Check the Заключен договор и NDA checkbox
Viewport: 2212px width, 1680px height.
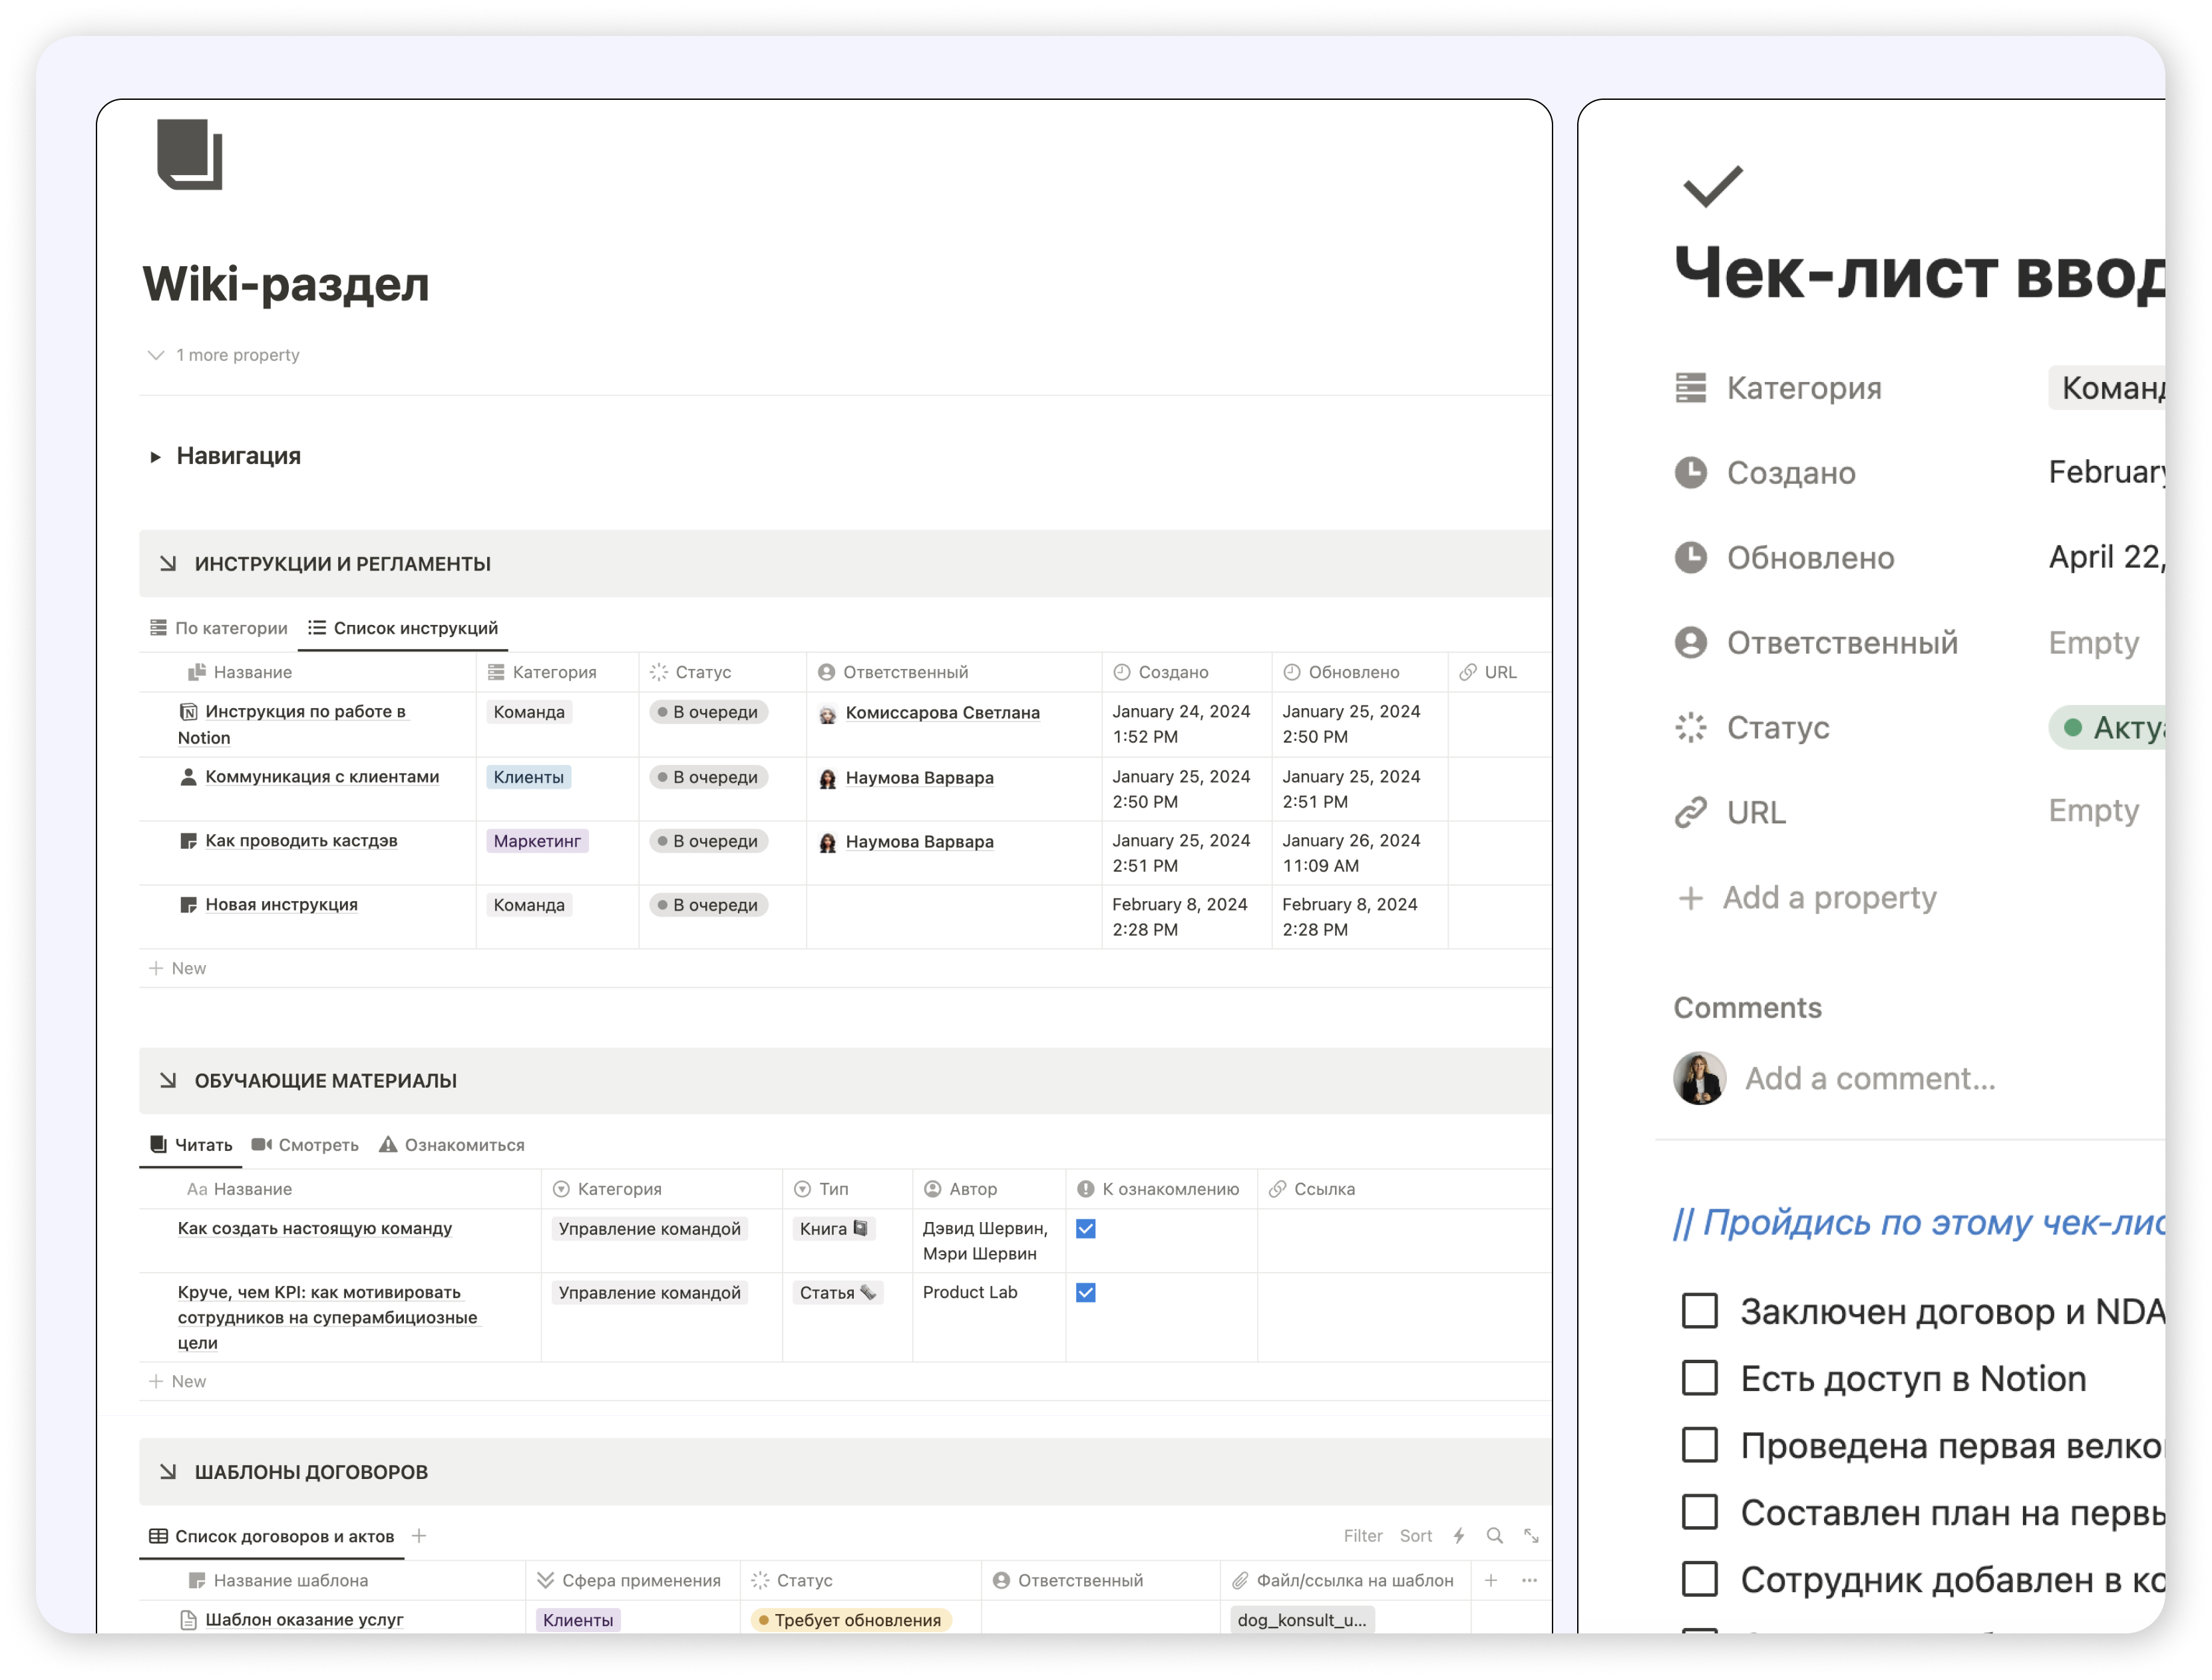1701,1311
